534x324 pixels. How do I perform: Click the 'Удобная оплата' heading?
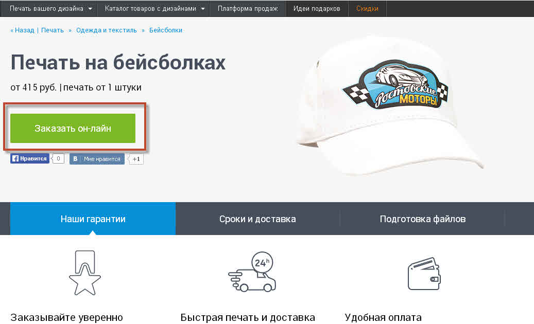383,317
